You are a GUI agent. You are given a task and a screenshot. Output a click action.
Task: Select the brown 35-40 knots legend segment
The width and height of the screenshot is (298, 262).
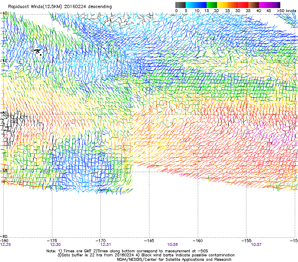[254, 5]
